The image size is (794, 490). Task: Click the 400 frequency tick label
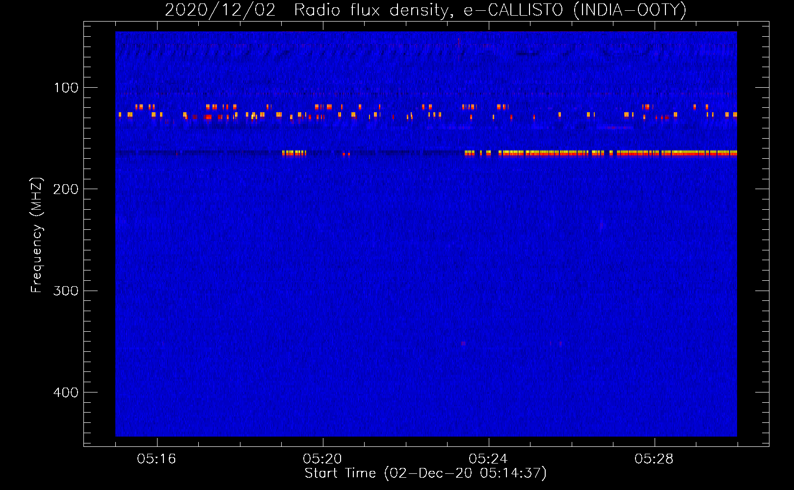(66, 392)
